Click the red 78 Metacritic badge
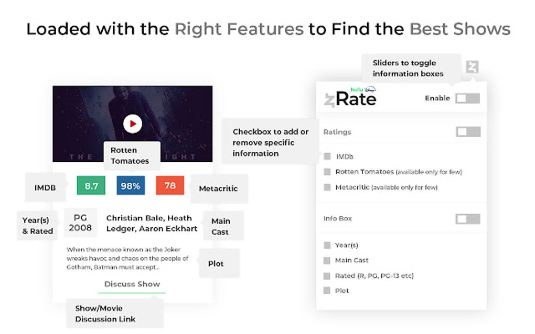Image resolution: width=535 pixels, height=334 pixels. (170, 186)
